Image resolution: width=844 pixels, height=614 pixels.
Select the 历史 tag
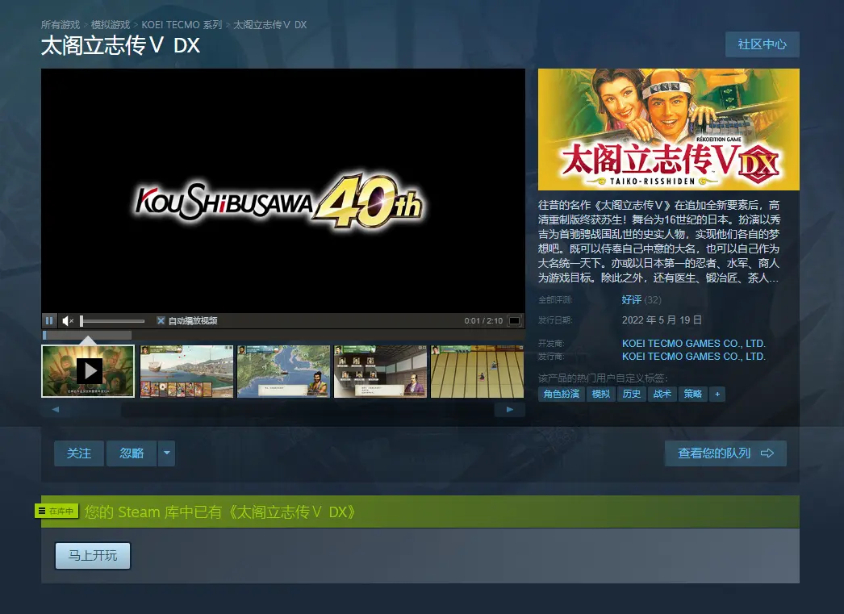631,394
